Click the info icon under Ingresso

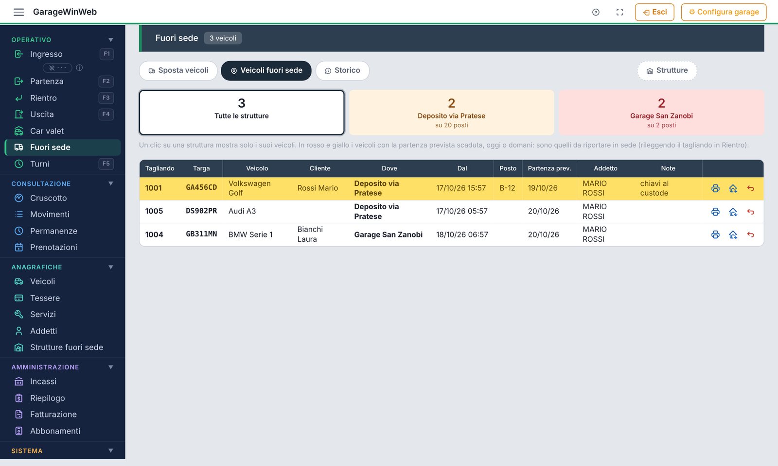(79, 67)
